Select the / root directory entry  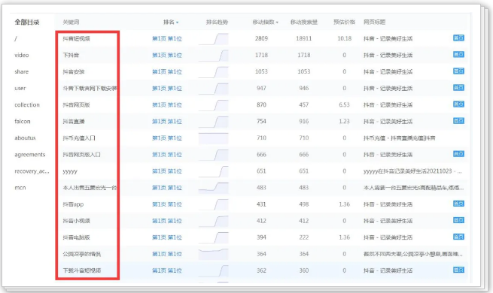point(16,38)
